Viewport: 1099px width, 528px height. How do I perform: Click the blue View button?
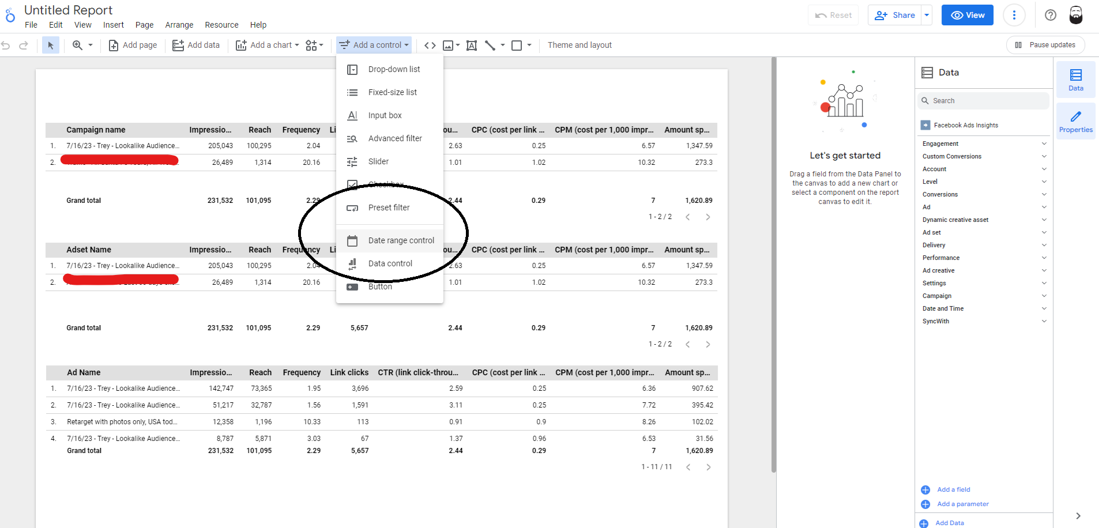[x=967, y=15]
